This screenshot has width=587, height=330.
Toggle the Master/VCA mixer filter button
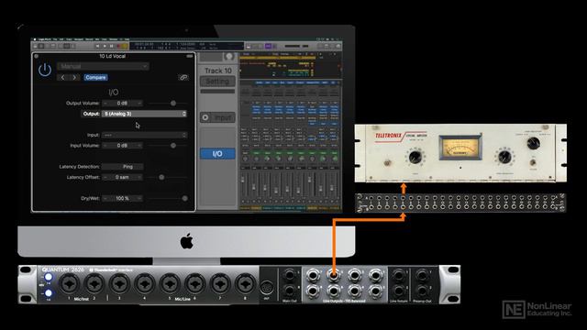pyautogui.click(x=313, y=82)
